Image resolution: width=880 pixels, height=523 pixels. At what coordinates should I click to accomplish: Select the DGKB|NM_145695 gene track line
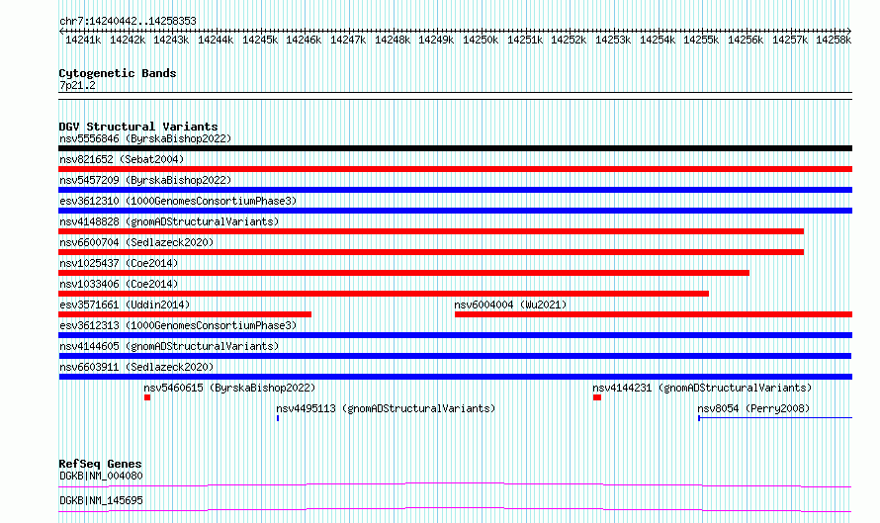point(455,509)
